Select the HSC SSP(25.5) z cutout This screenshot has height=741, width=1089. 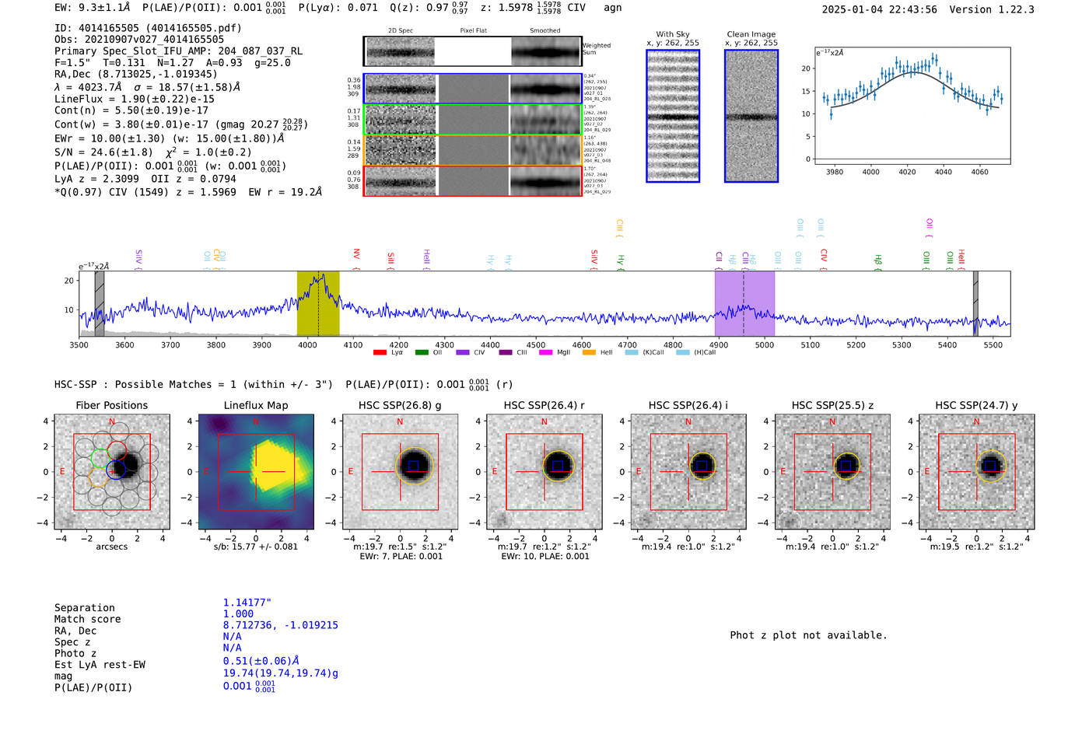(x=832, y=472)
